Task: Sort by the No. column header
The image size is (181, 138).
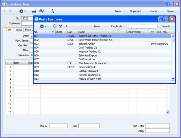Action: [x=44, y=32]
